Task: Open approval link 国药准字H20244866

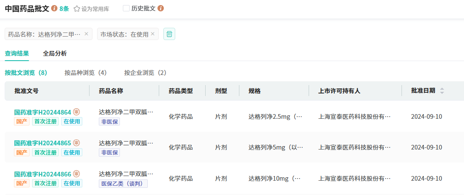Action: click(43, 174)
